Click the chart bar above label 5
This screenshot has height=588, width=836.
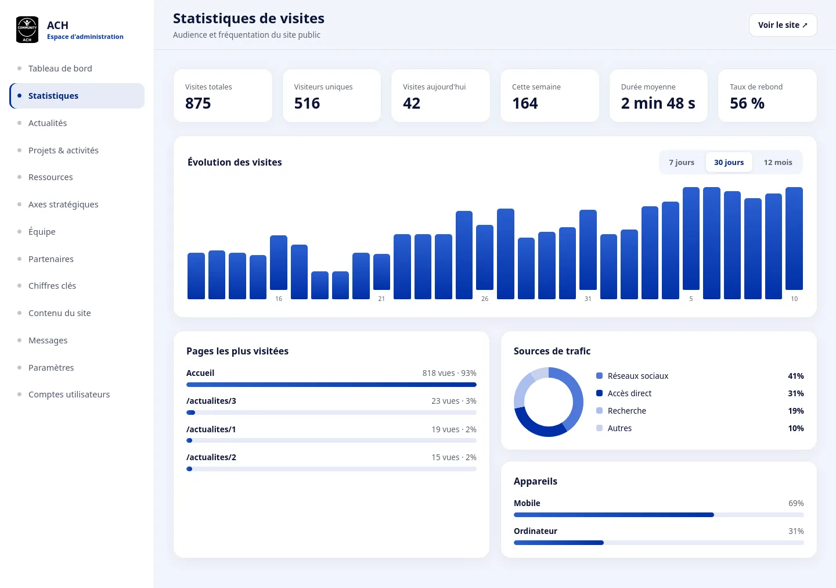691,238
